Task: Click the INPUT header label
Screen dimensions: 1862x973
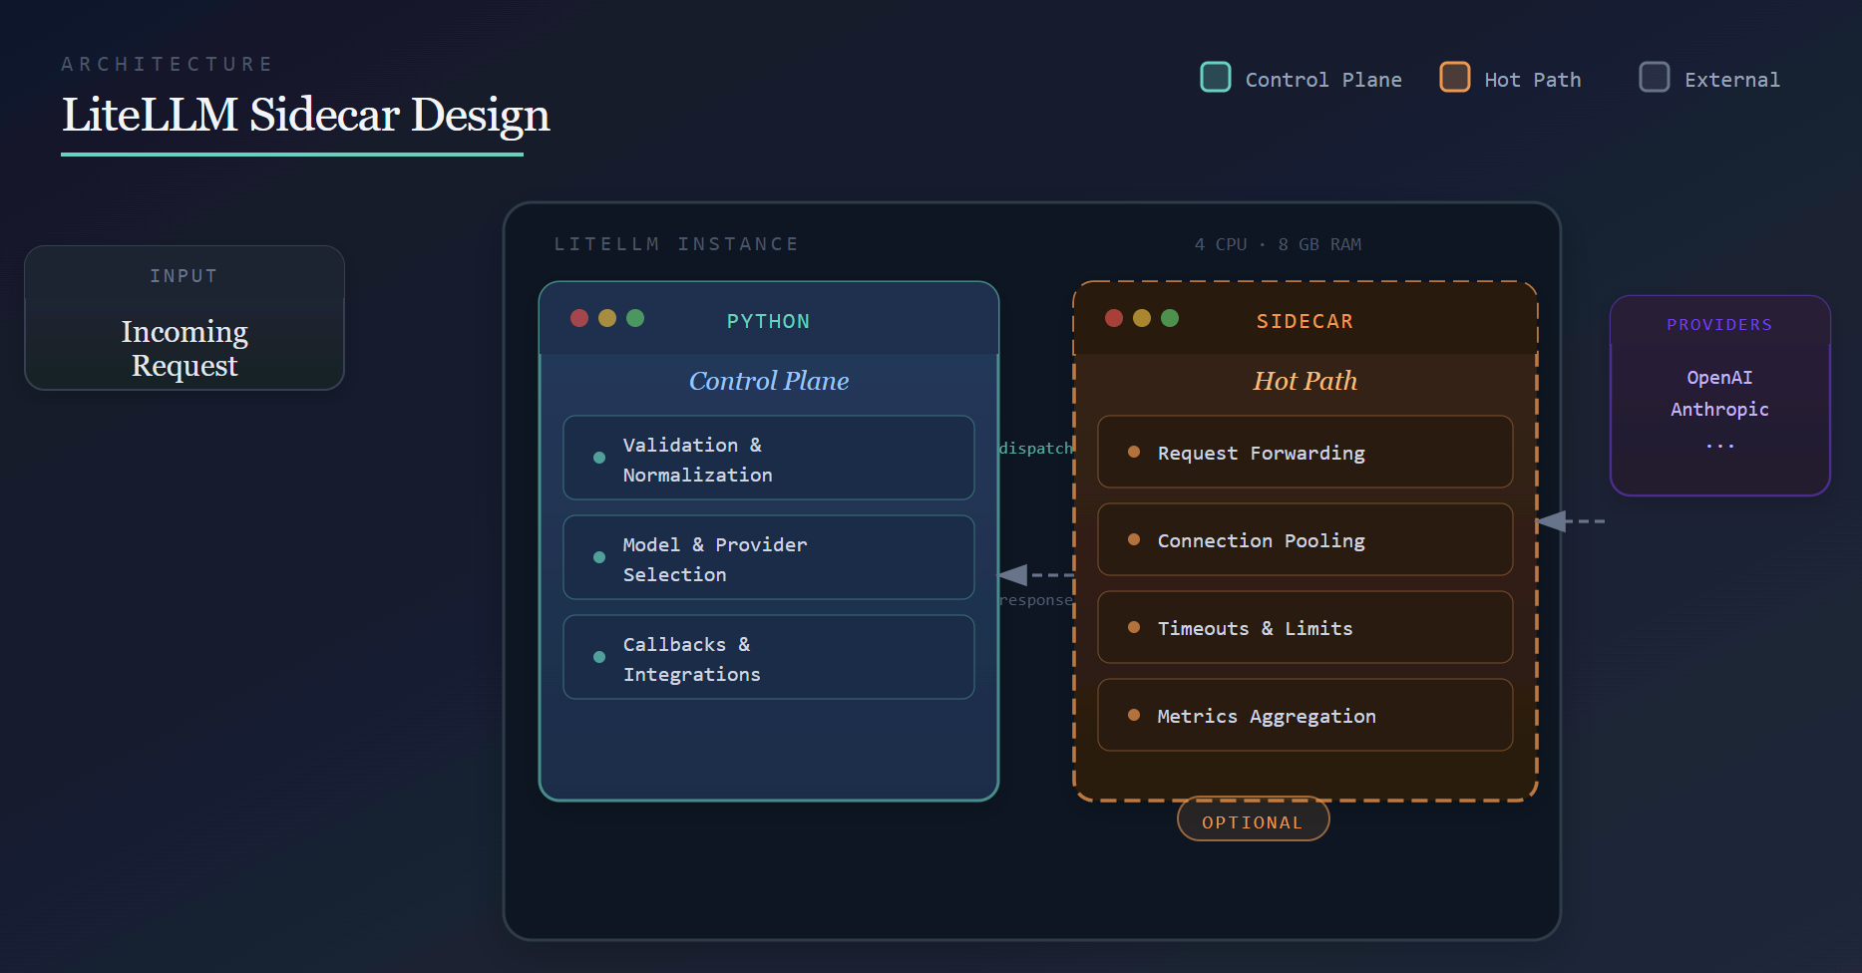Action: (x=184, y=276)
